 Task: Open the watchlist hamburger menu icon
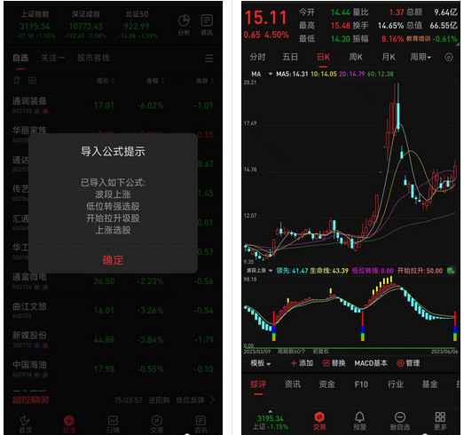209,58
